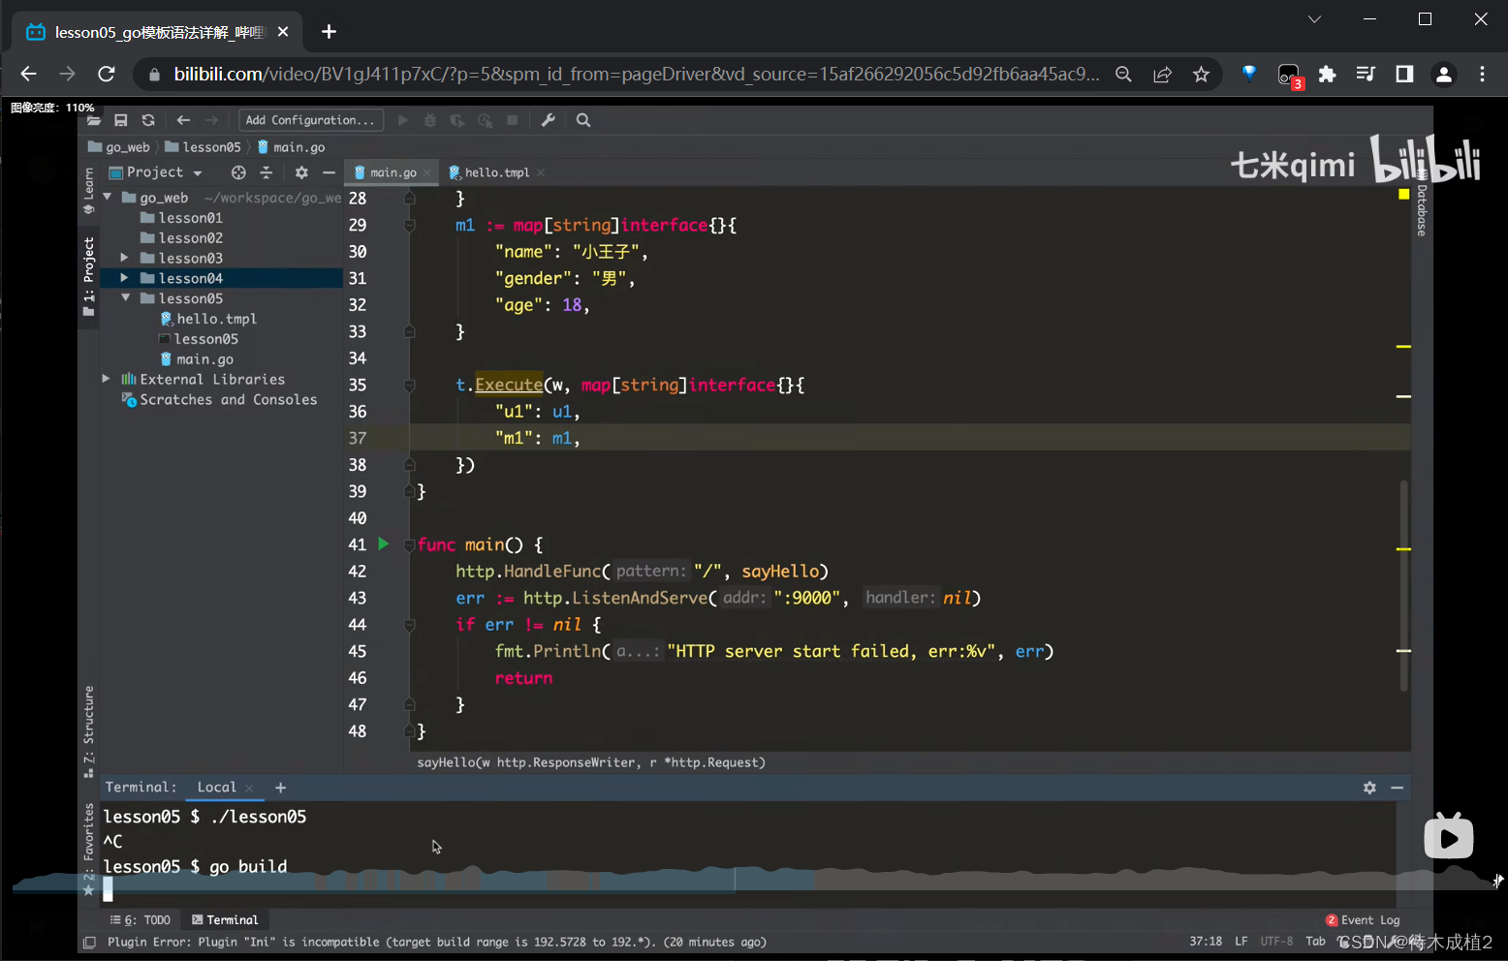Open the browser extensions puzzle icon
Image resolution: width=1508 pixels, height=961 pixels.
coord(1327,74)
